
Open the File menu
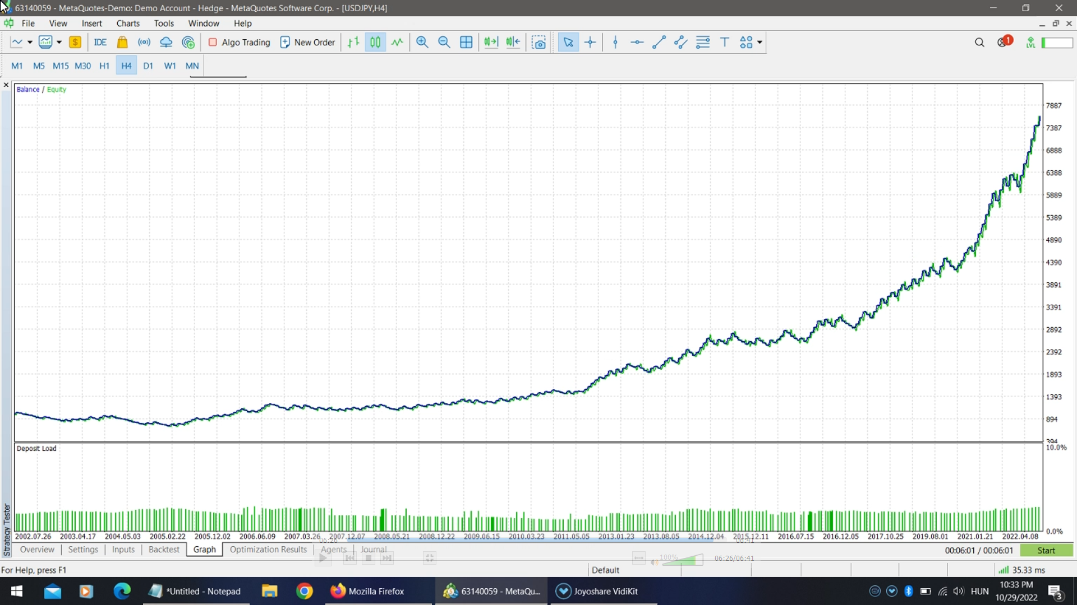pos(28,23)
